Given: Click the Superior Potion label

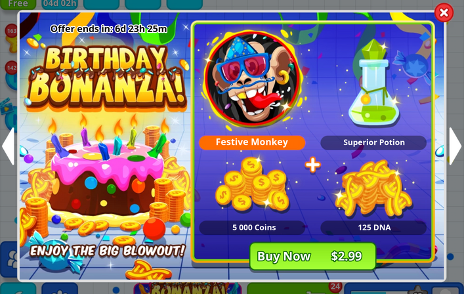Looking at the screenshot, I should [x=373, y=142].
